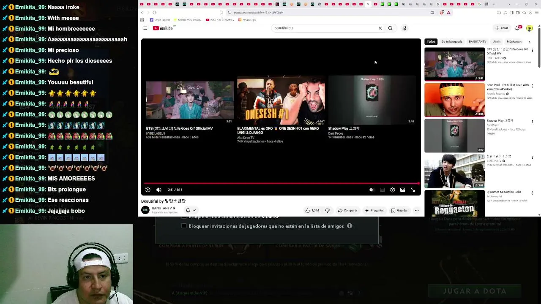
Task: Open sidebar Shadow Play video thumbnail
Action: coord(454,136)
